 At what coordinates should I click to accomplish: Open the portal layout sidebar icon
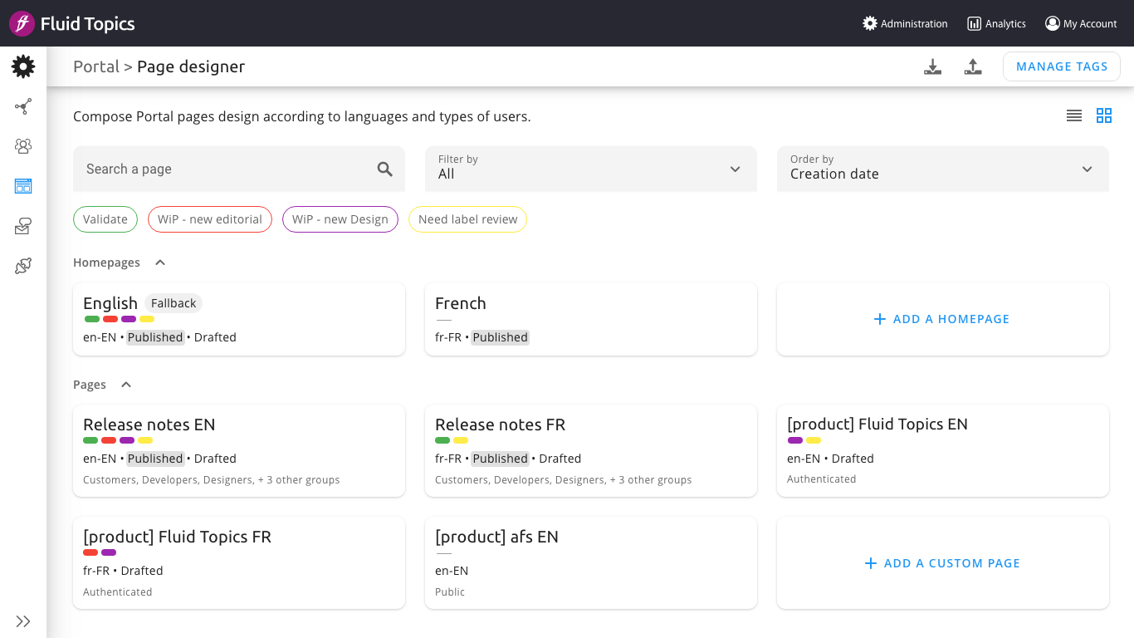23,186
